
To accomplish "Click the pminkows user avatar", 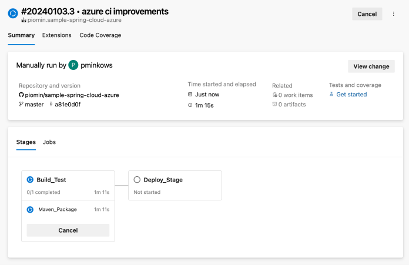I will [73, 65].
